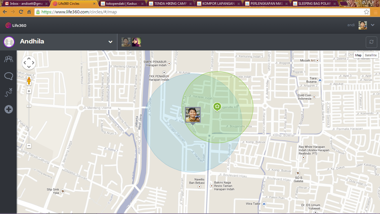Click the Jl. Boulevard Hijau street label
380x214 pixels.
coord(233,176)
